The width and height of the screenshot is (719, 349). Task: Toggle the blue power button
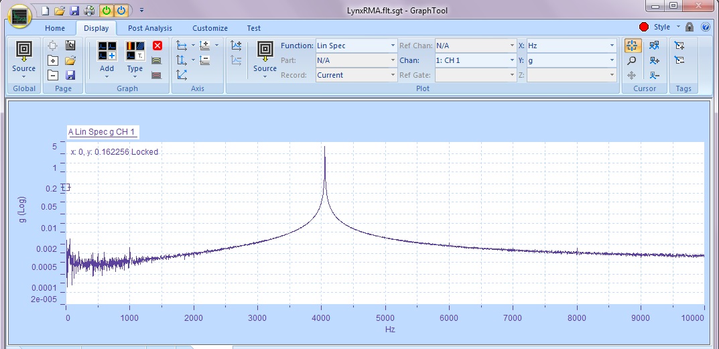click(121, 10)
